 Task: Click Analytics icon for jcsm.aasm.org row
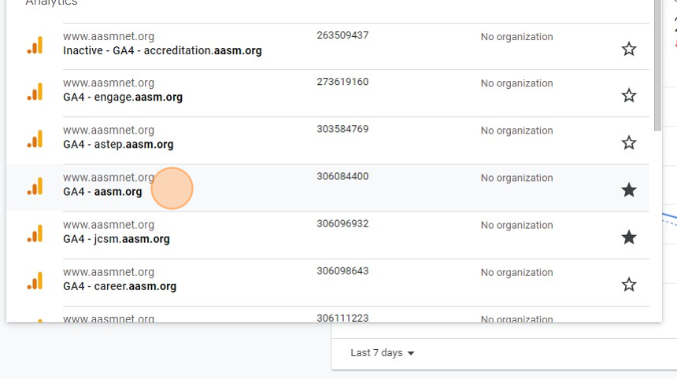pyautogui.click(x=35, y=234)
